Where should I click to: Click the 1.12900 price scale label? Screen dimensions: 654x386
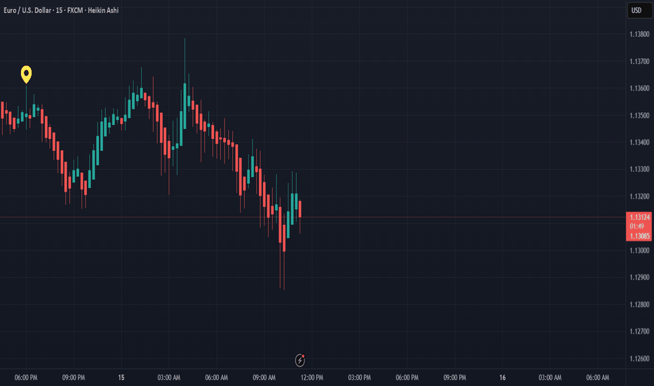tap(639, 277)
